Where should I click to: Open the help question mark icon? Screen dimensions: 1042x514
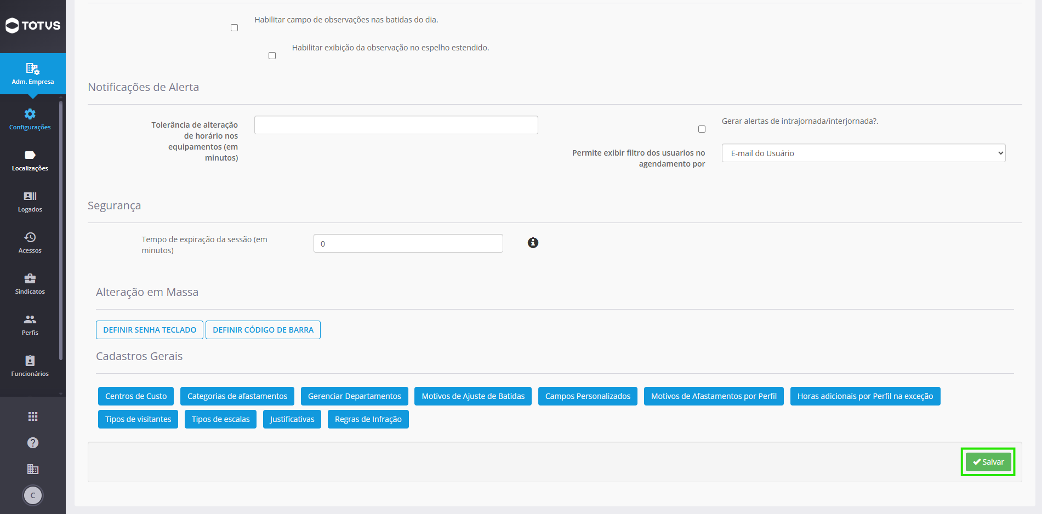pos(33,443)
